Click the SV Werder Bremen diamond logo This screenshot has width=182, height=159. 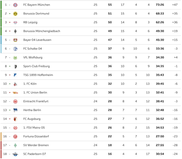click(x=15, y=145)
